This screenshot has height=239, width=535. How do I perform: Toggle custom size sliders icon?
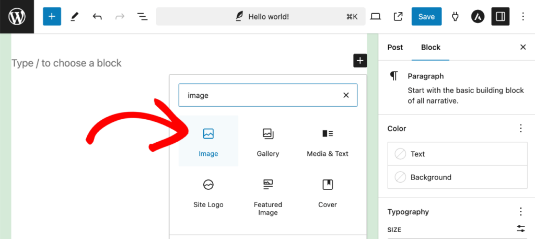521,229
